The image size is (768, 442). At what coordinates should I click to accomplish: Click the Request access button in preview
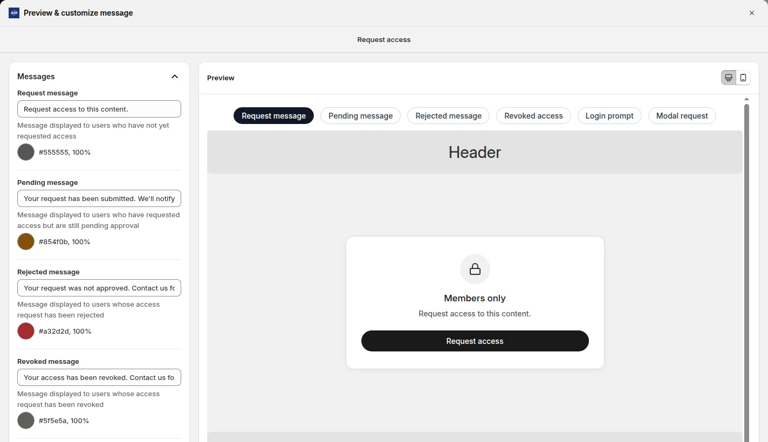(x=475, y=341)
